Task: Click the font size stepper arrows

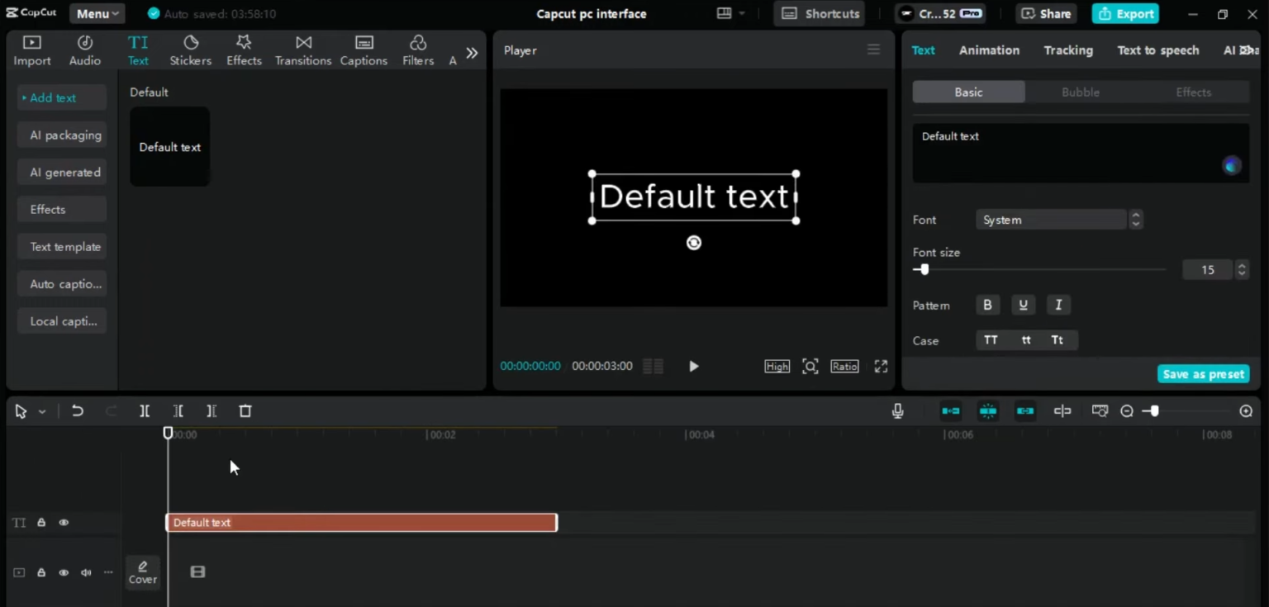Action: tap(1242, 269)
